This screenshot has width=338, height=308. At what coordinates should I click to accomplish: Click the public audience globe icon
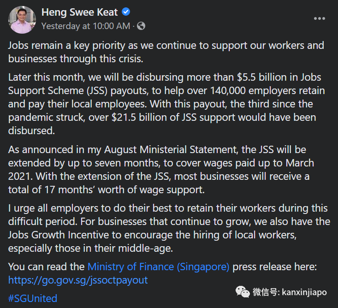[141, 26]
